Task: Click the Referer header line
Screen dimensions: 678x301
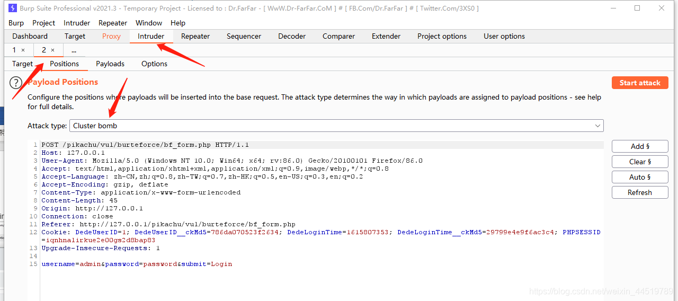Action: tap(168, 224)
